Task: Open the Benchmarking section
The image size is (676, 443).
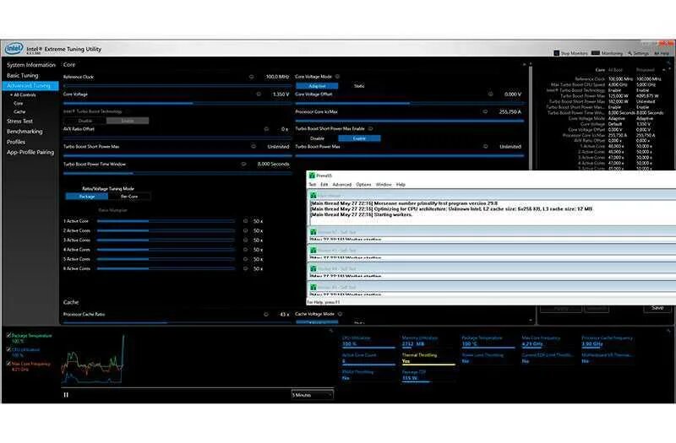Action: tap(25, 132)
